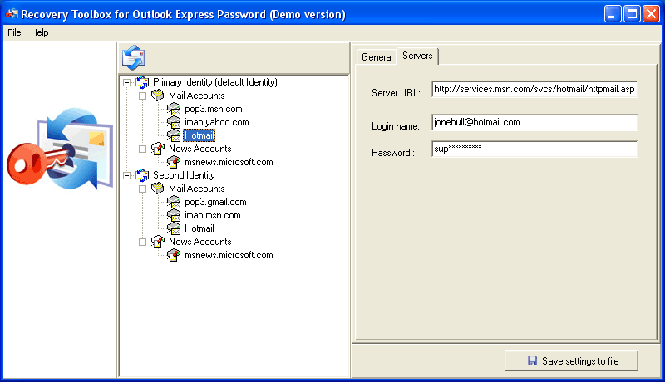Click the selected Hotmail account icon
This screenshot has height=382, width=665.
tap(174, 135)
